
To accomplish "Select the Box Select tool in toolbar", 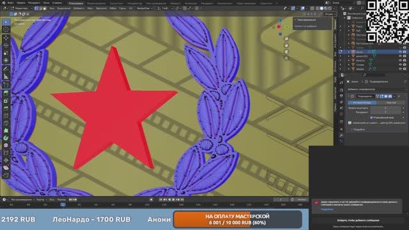I will [6, 22].
